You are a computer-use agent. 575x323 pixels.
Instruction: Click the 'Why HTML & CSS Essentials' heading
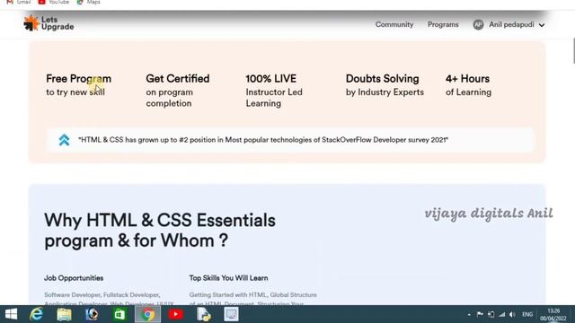pos(160,231)
